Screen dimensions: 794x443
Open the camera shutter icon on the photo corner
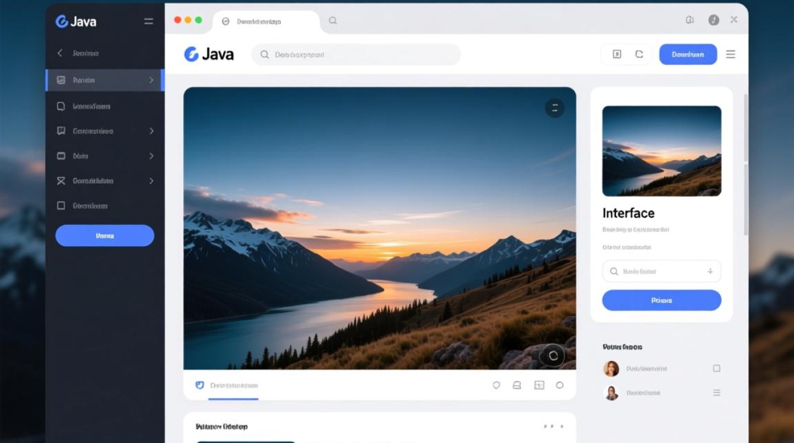(554, 356)
